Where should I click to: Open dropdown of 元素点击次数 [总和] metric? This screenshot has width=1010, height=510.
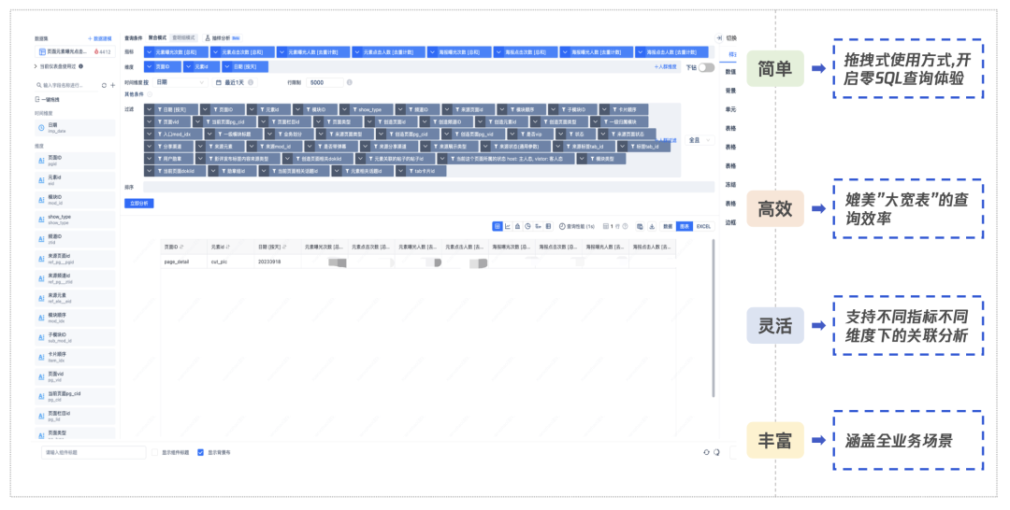coord(216,52)
